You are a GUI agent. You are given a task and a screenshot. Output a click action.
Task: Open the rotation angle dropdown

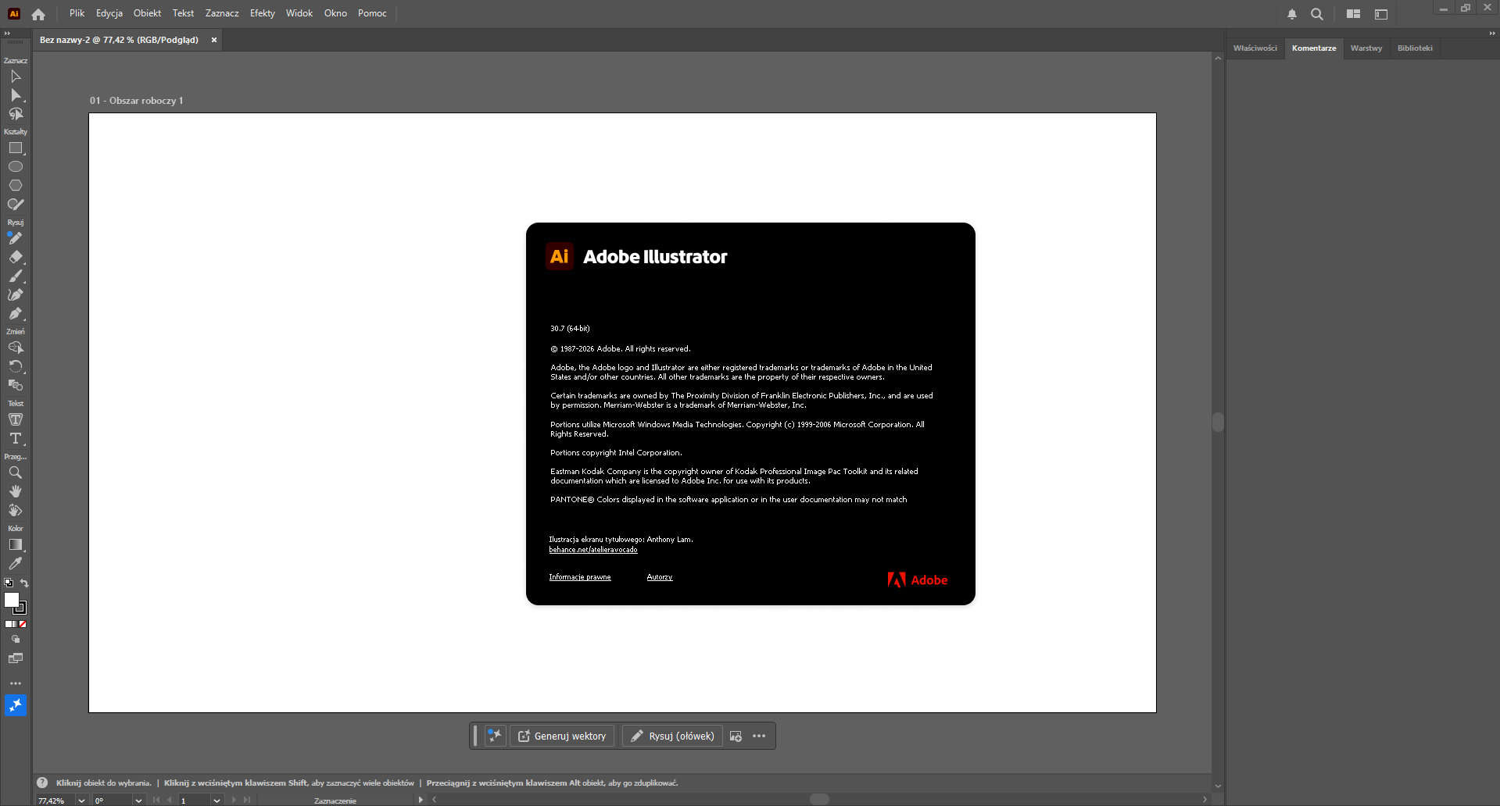pos(138,801)
